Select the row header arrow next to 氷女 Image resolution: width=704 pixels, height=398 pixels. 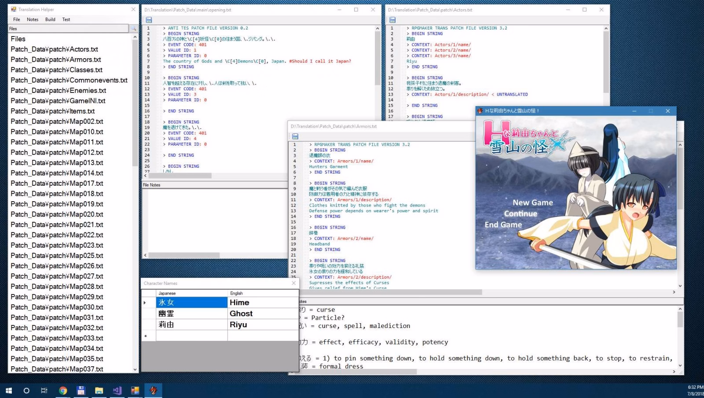point(145,302)
